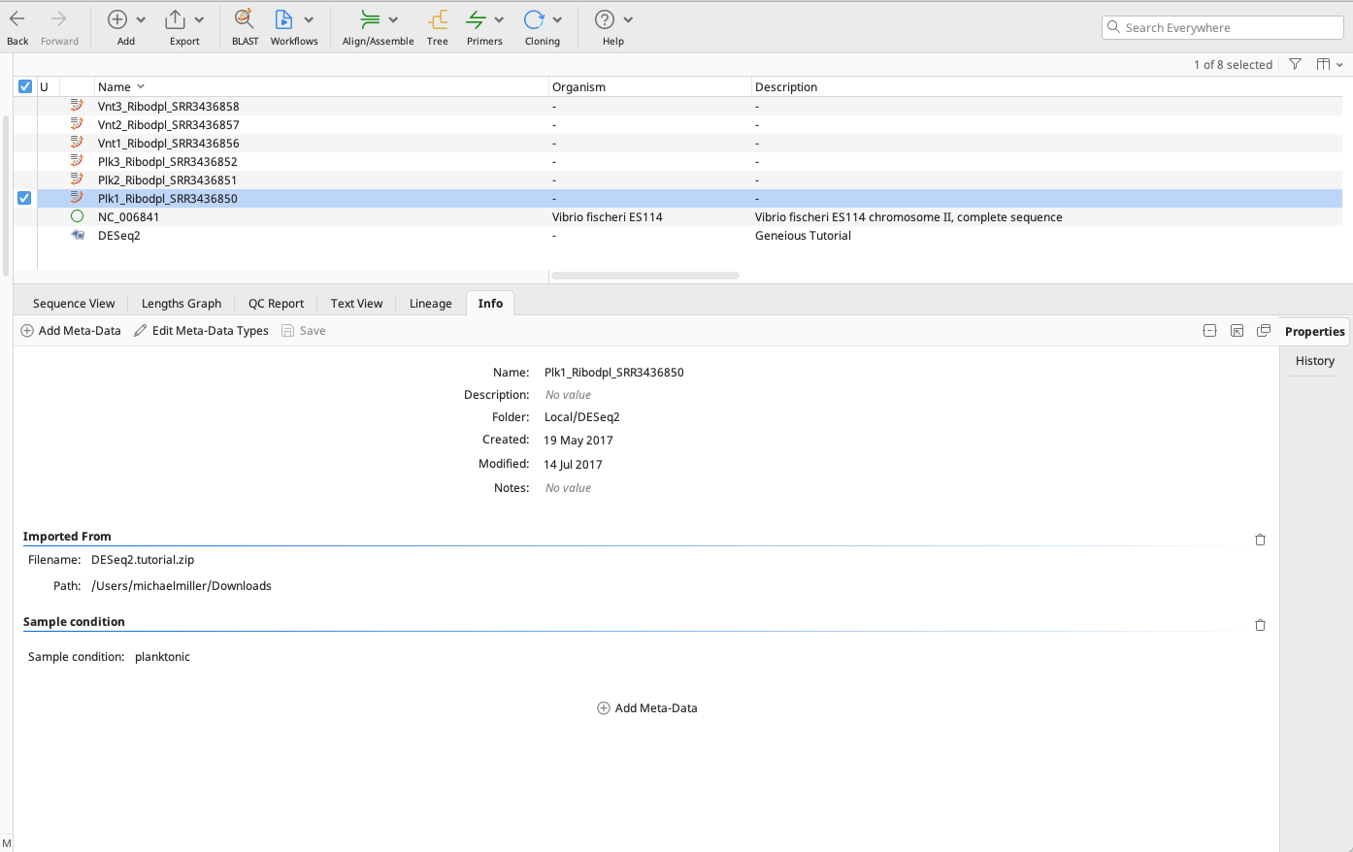Viewport: 1353px width, 852px height.
Task: Expand the Add dropdown arrow
Action: 141,19
